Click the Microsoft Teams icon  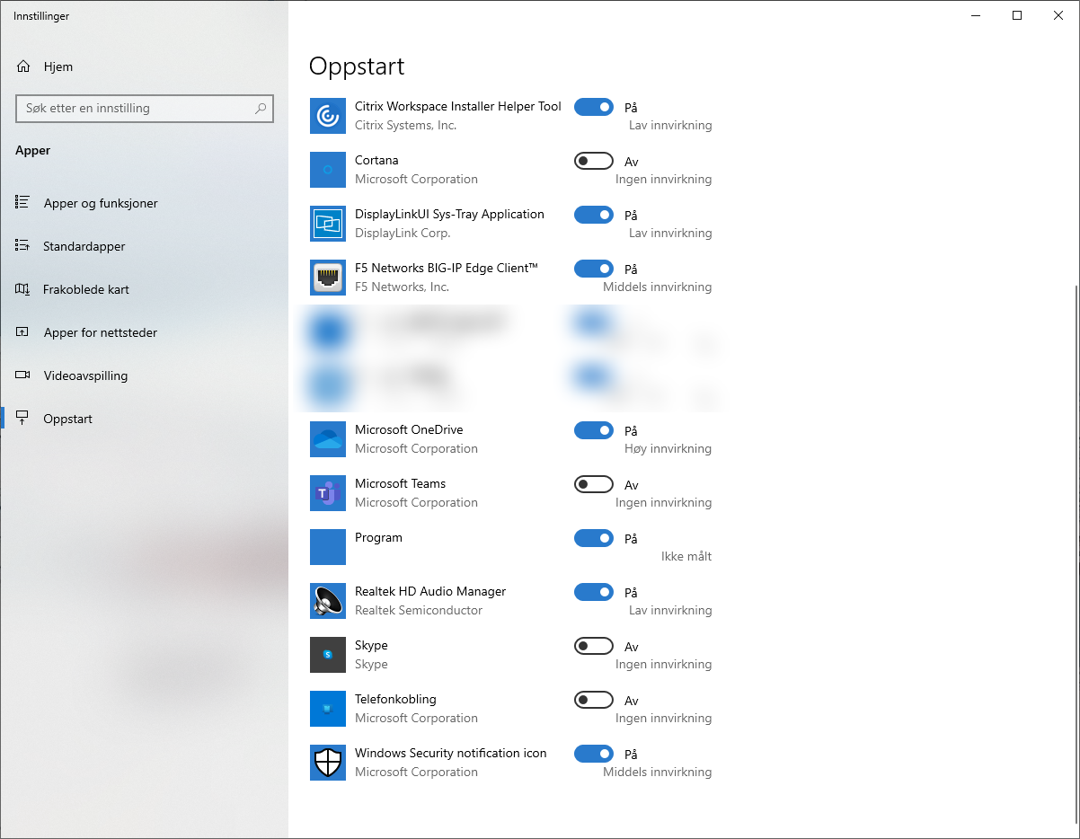coord(328,493)
